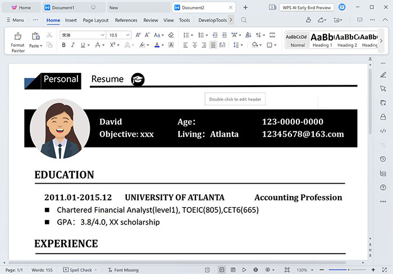This screenshot has width=393, height=274.
Task: Click the zoom slider in status bar
Action: [x=348, y=270]
